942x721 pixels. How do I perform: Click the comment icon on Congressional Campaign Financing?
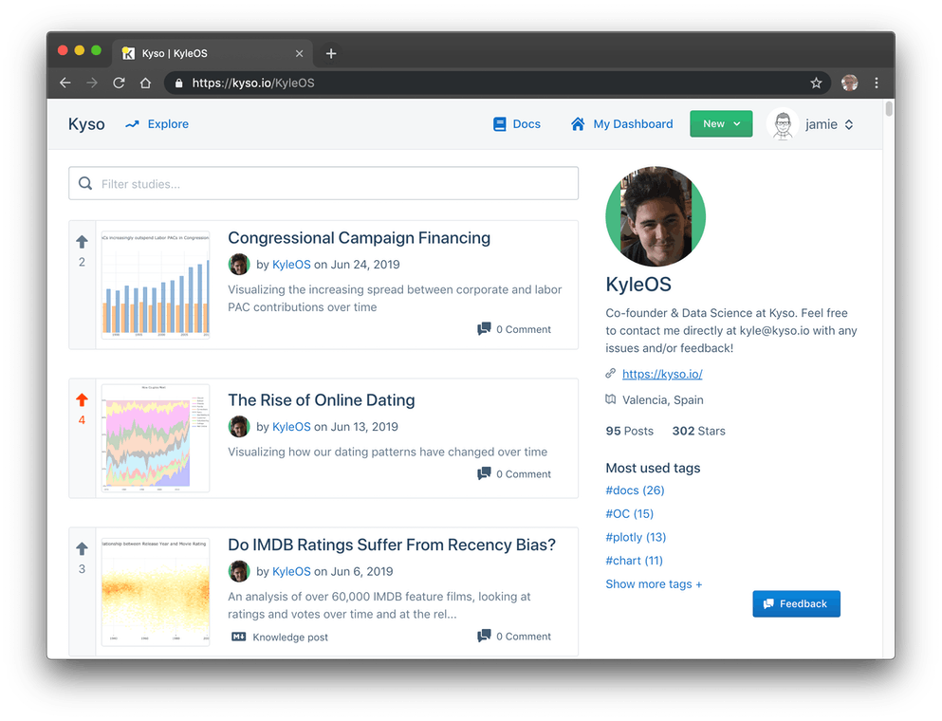click(484, 328)
